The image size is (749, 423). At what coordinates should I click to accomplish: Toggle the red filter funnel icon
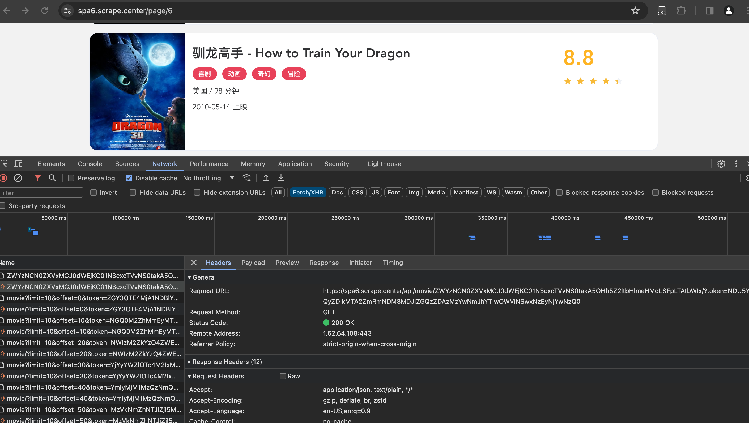click(37, 178)
